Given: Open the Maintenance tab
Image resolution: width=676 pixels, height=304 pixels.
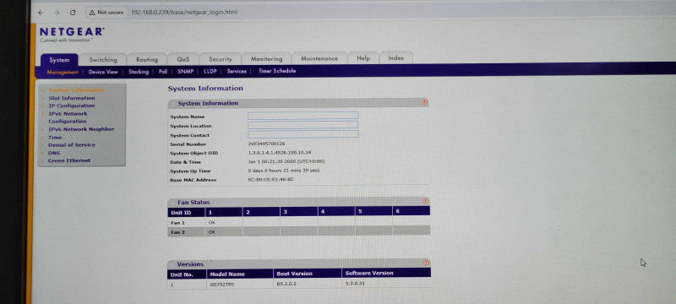Looking at the screenshot, I should (x=319, y=58).
